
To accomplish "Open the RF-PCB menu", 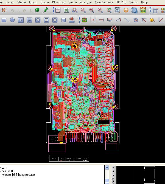I will [x=122, y=2].
